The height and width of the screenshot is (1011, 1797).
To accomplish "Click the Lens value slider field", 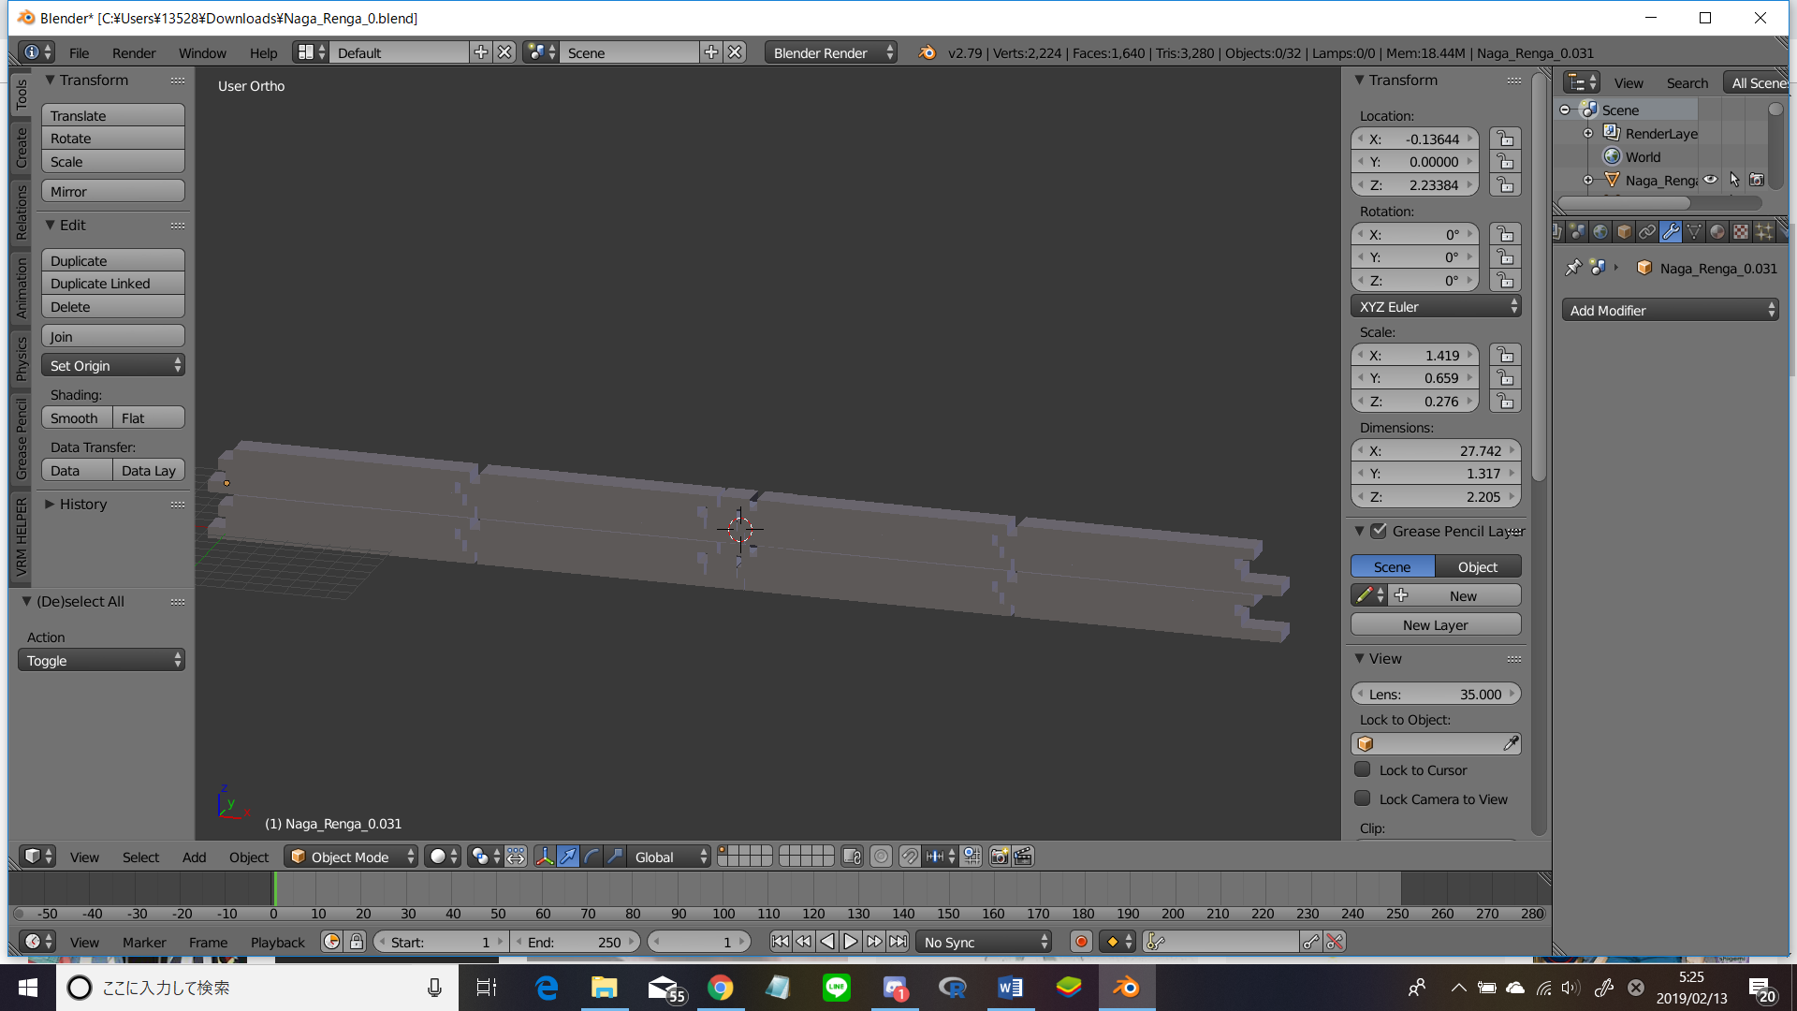I will [x=1435, y=694].
